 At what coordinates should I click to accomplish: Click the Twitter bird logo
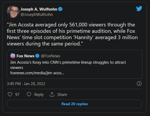tap(139, 9)
